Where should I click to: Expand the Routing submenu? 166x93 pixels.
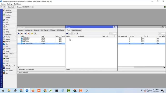(8, 37)
